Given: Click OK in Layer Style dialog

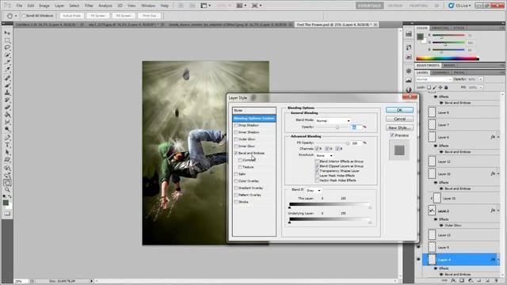Looking at the screenshot, I should coord(399,110).
